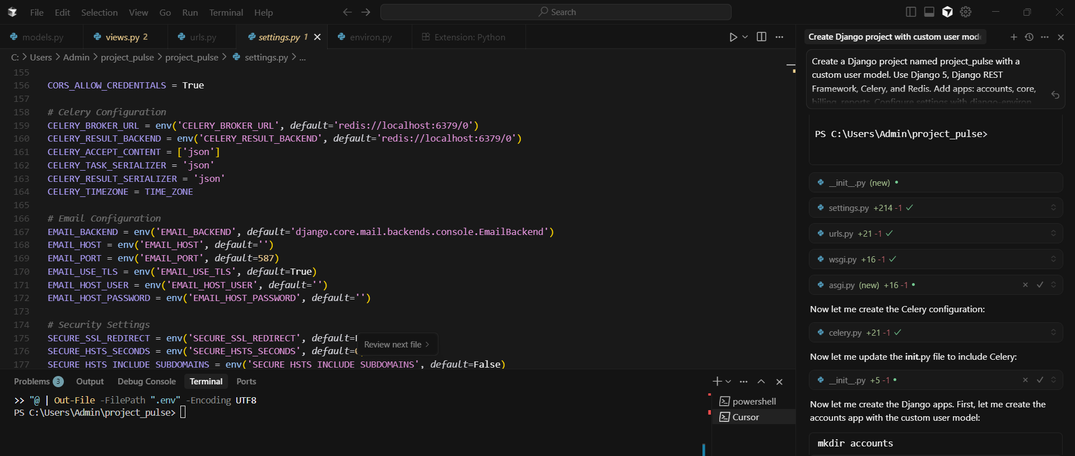
Task: Select the Cursor terminal instance
Action: 754,417
